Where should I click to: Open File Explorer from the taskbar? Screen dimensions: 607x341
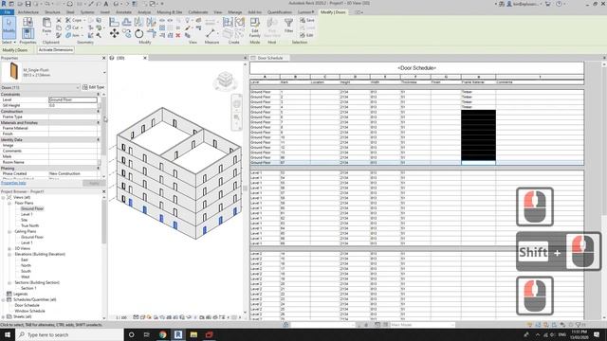pos(193,334)
